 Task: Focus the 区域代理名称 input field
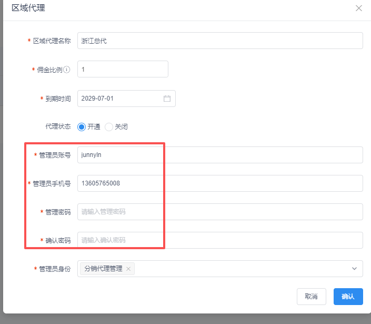pyautogui.click(x=219, y=41)
